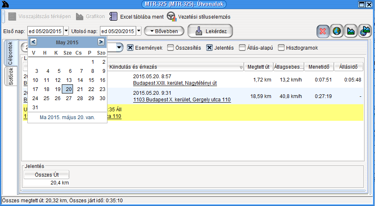The width and height of the screenshot is (375, 206).
Task: Go to previous month in calendar
Action: coord(34,42)
